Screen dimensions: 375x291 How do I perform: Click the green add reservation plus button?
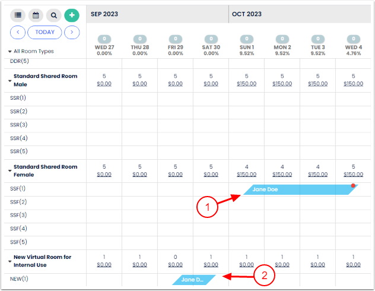pos(71,15)
